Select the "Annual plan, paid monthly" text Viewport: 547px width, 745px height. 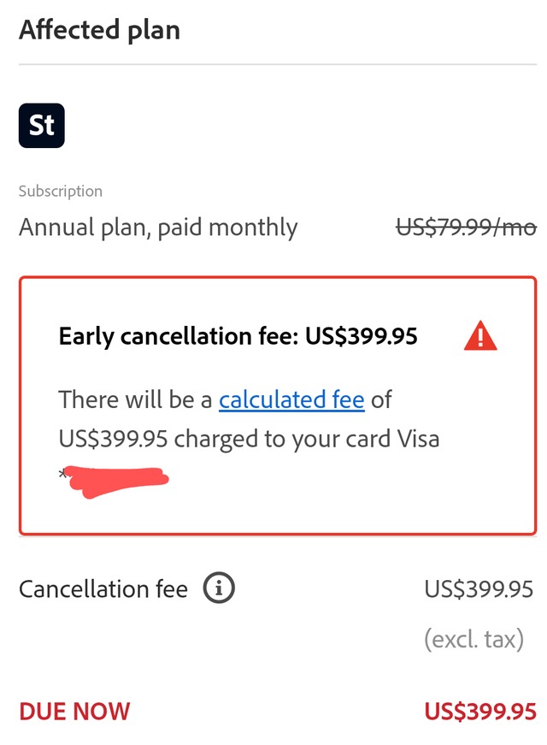[158, 228]
